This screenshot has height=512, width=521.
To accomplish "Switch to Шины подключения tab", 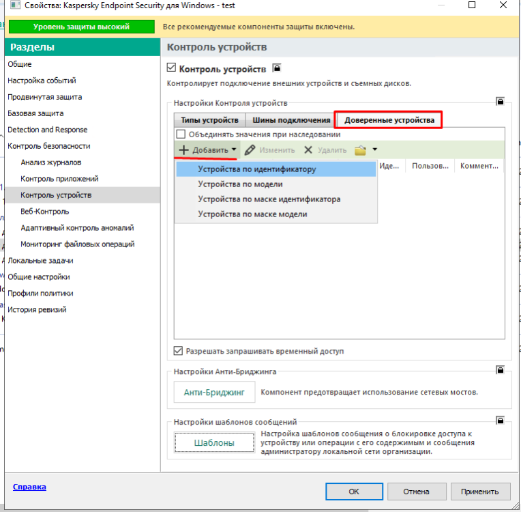I will click(x=291, y=120).
